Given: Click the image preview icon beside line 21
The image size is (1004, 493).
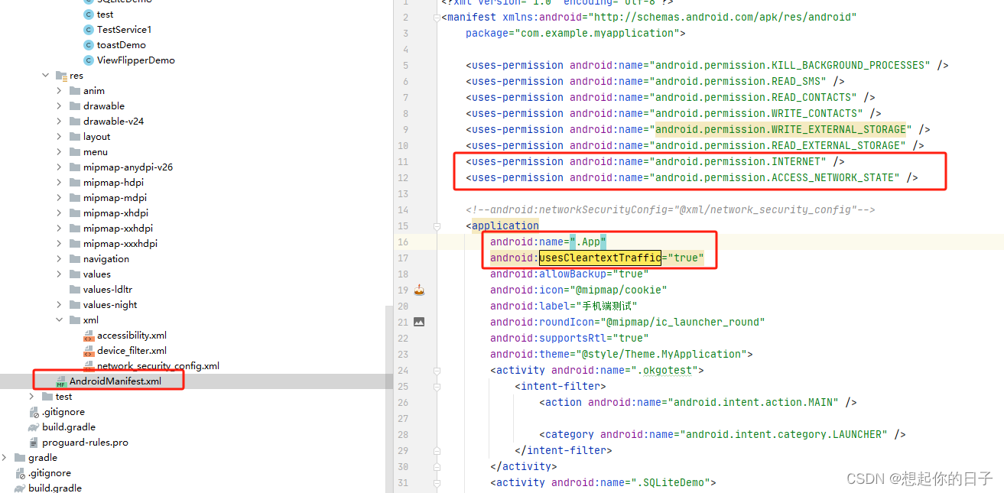Looking at the screenshot, I should (x=418, y=322).
